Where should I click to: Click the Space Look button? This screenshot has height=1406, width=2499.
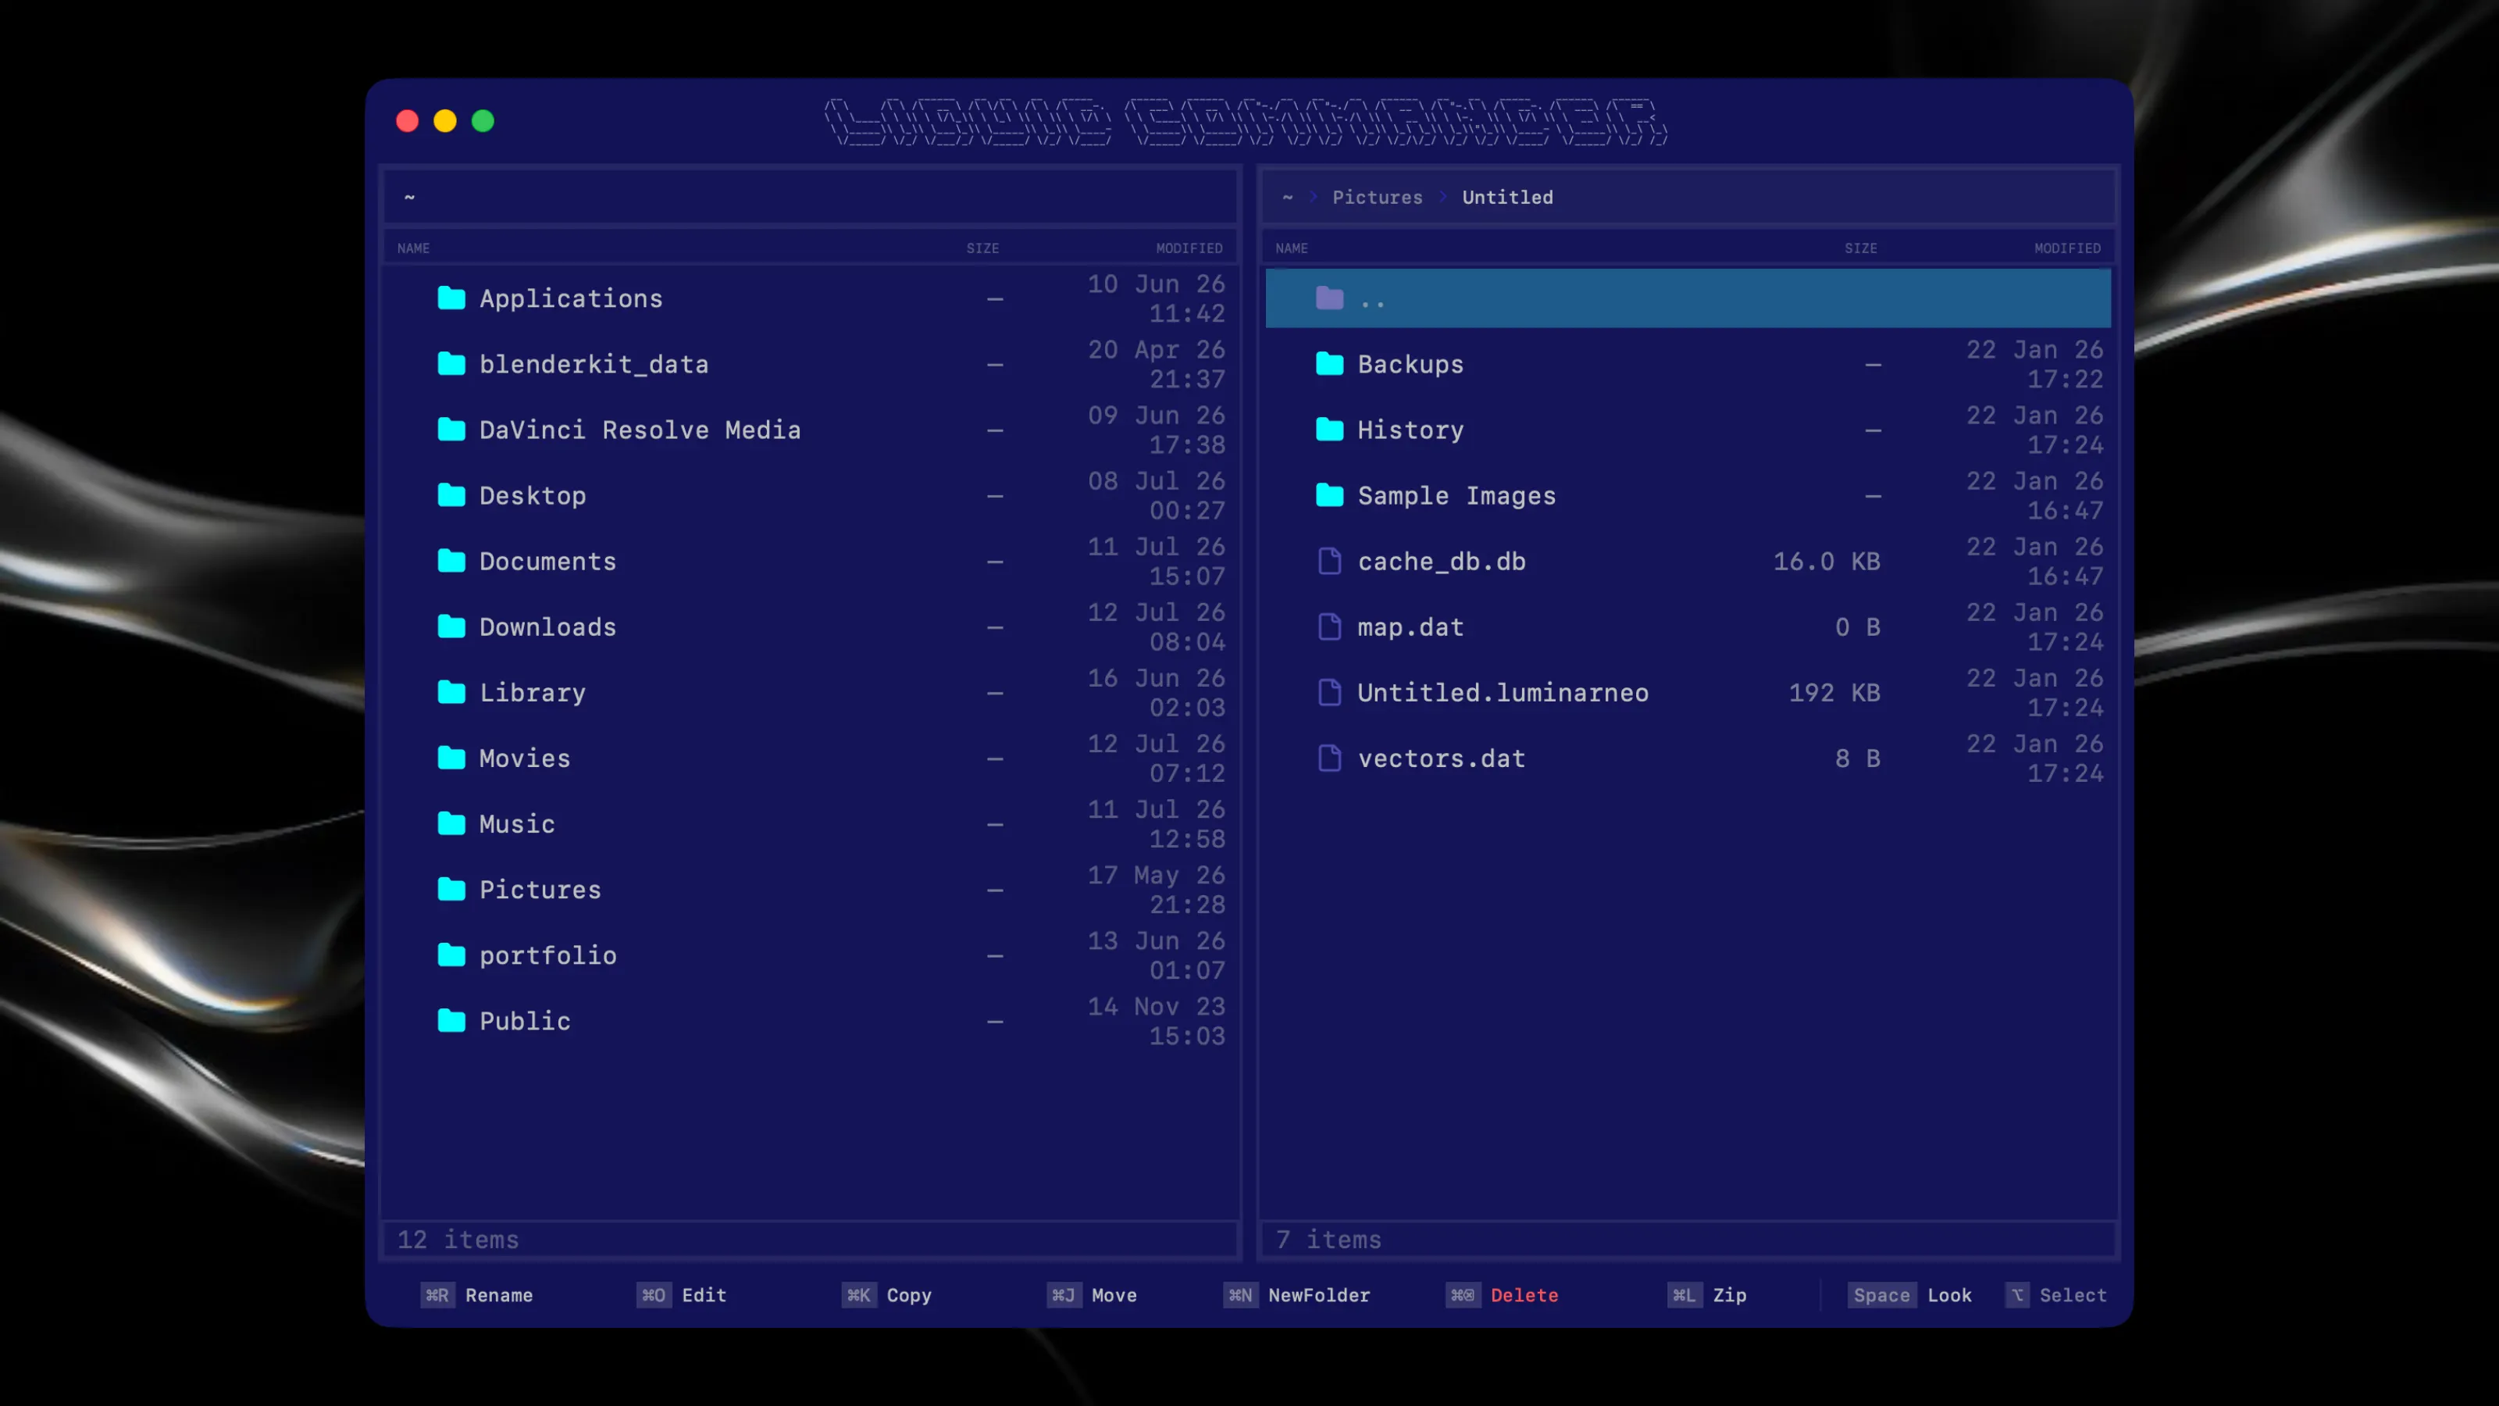tap(1910, 1295)
